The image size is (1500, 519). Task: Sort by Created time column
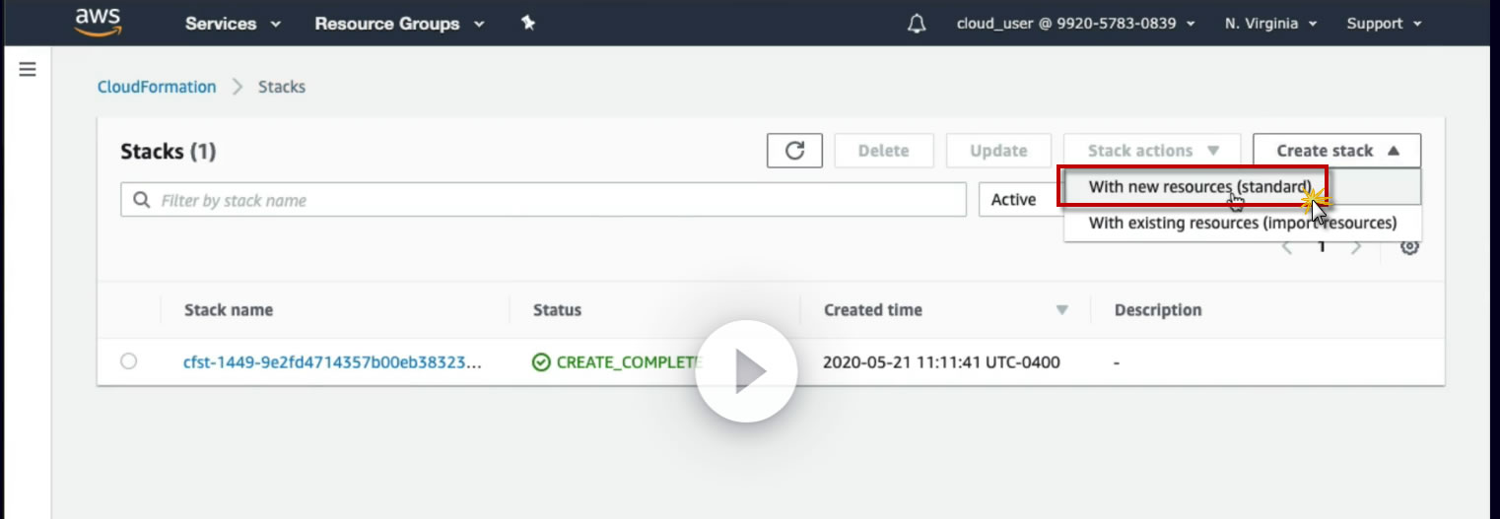coord(873,309)
